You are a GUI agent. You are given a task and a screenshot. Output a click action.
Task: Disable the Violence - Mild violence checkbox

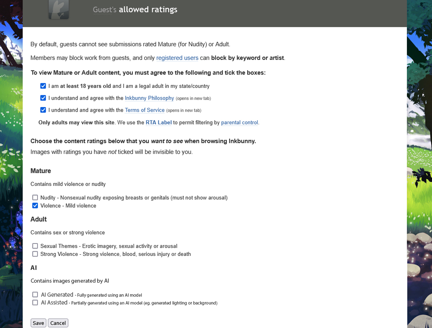click(x=35, y=206)
